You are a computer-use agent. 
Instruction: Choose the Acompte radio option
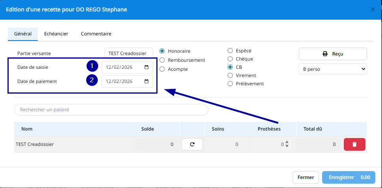162,69
